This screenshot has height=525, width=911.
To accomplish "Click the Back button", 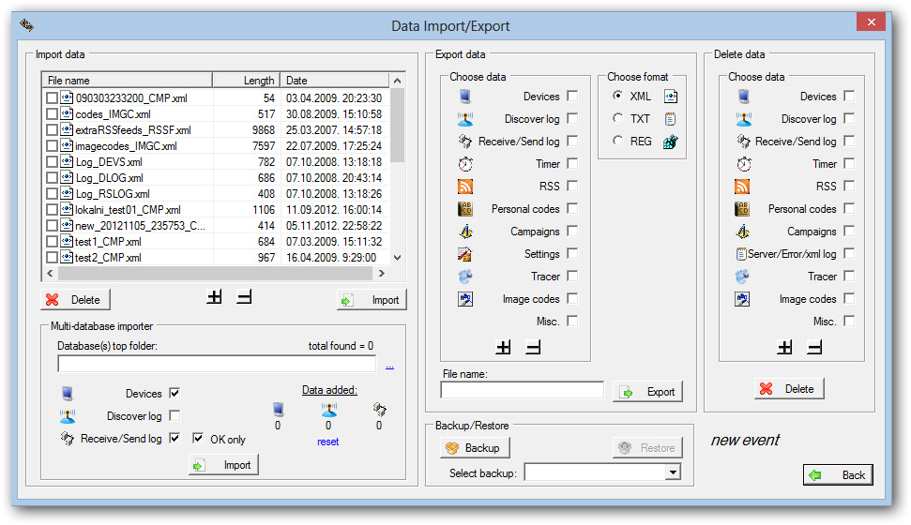I will [838, 475].
